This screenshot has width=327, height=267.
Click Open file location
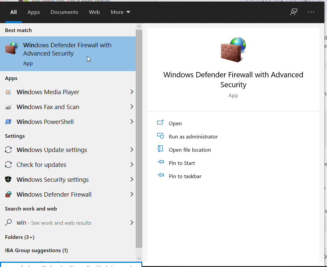190,150
